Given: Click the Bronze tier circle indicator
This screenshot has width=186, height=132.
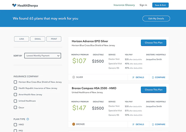Looking at the screenshot, I should point(74,124).
